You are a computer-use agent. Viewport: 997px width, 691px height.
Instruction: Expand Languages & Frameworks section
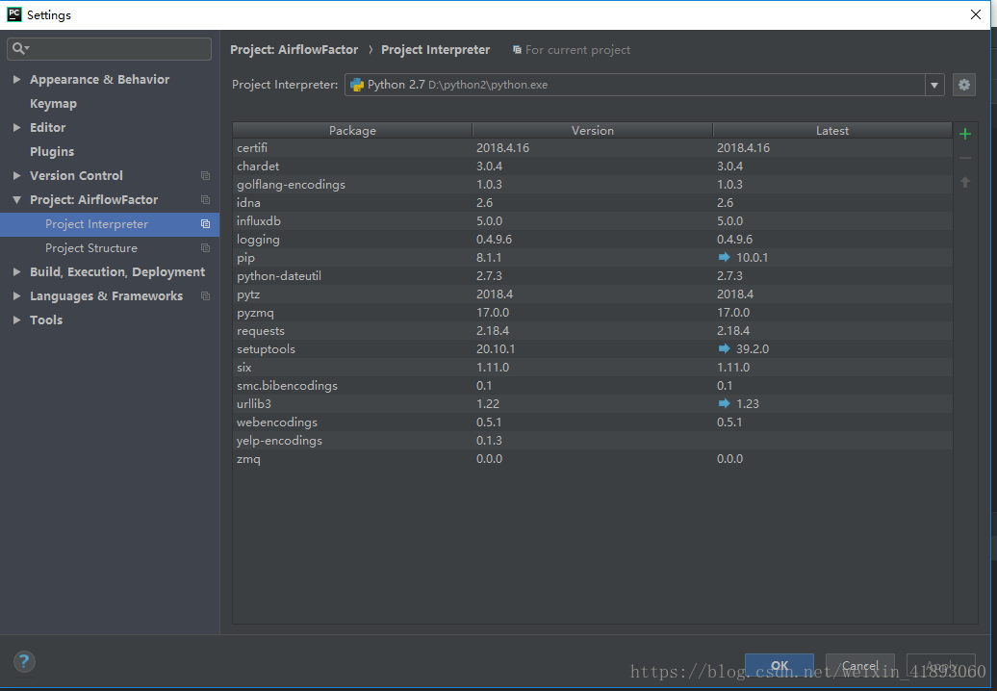pyautogui.click(x=16, y=295)
